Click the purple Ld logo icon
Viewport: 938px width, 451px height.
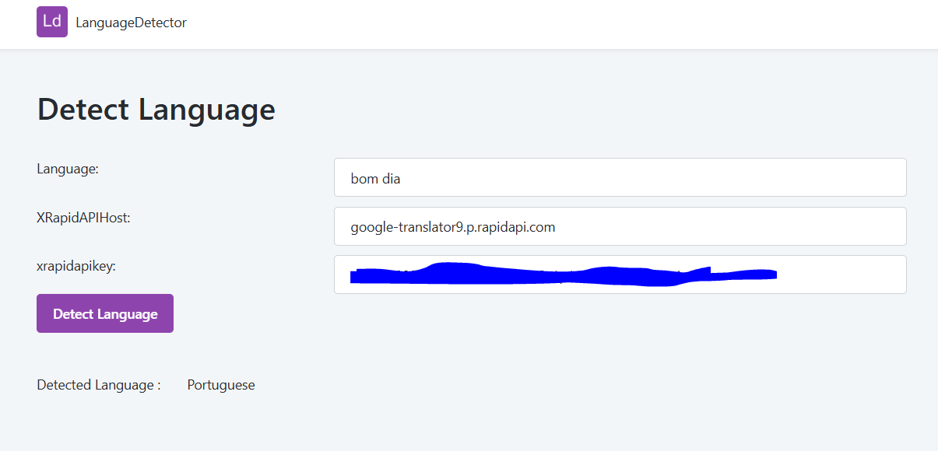coord(51,22)
